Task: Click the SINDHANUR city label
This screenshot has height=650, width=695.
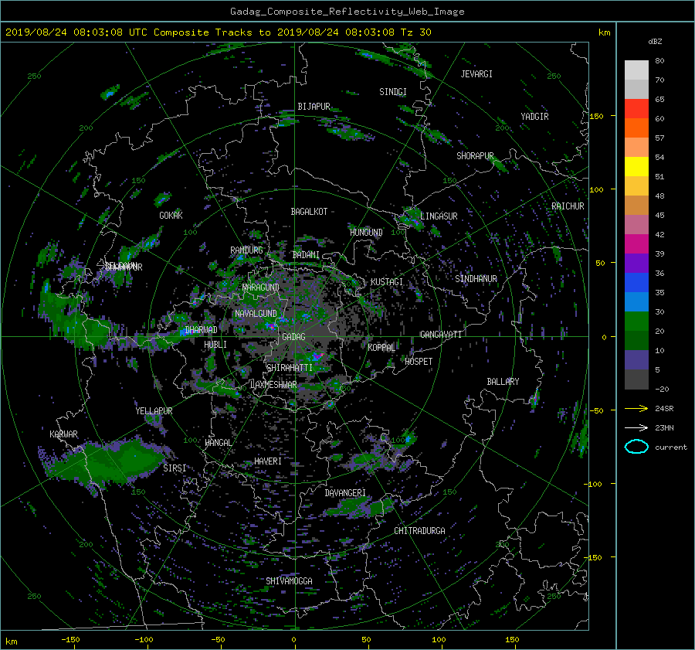Action: coord(476,279)
